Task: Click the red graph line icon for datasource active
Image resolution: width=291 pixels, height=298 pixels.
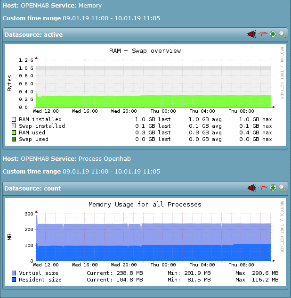Action: (x=263, y=34)
